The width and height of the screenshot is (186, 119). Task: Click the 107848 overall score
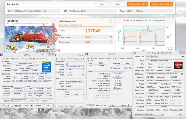coord(93,31)
